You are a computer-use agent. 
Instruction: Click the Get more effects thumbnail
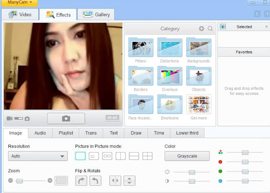tap(199, 104)
